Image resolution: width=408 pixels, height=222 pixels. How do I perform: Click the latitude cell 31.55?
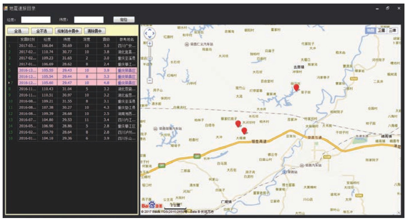click(67, 101)
